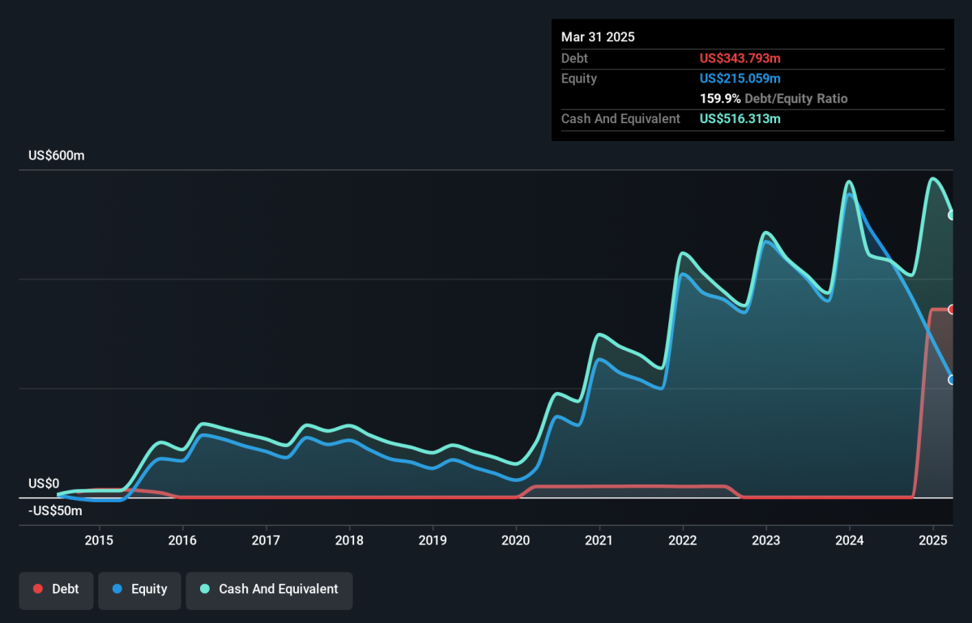Select the red Debt endpoint marker

(x=952, y=309)
